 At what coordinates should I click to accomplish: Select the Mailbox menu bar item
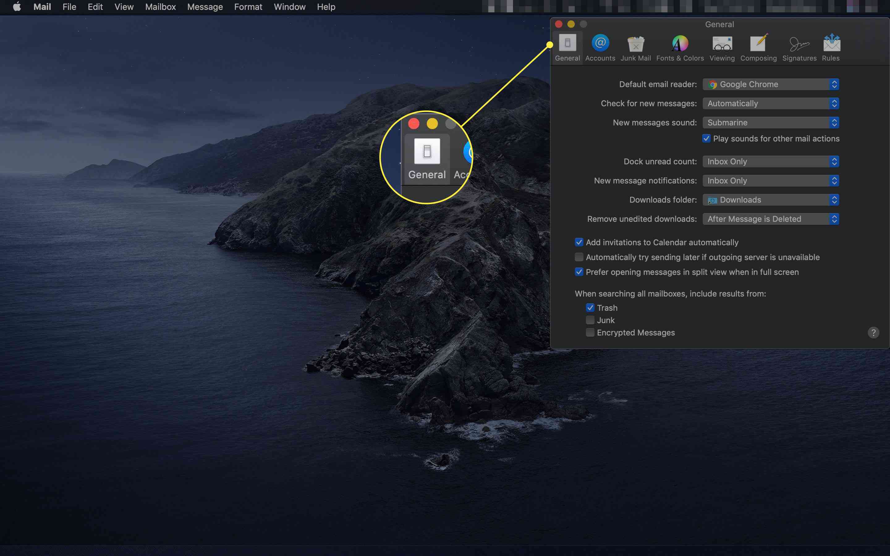click(160, 7)
